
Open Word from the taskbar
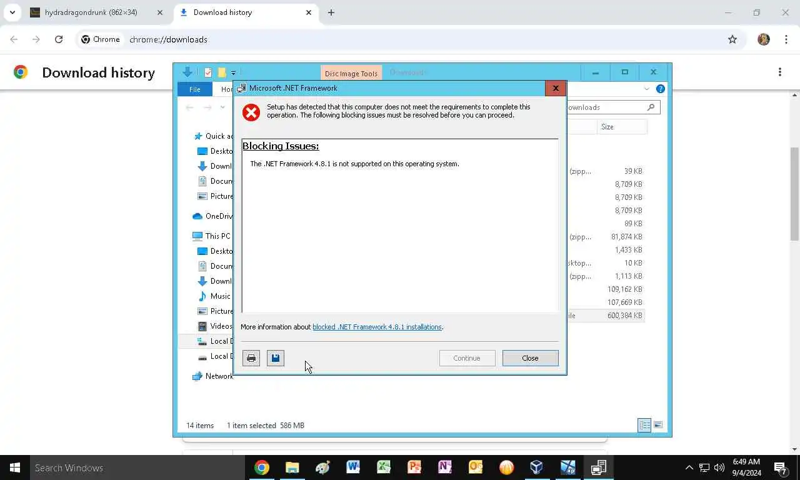353,467
